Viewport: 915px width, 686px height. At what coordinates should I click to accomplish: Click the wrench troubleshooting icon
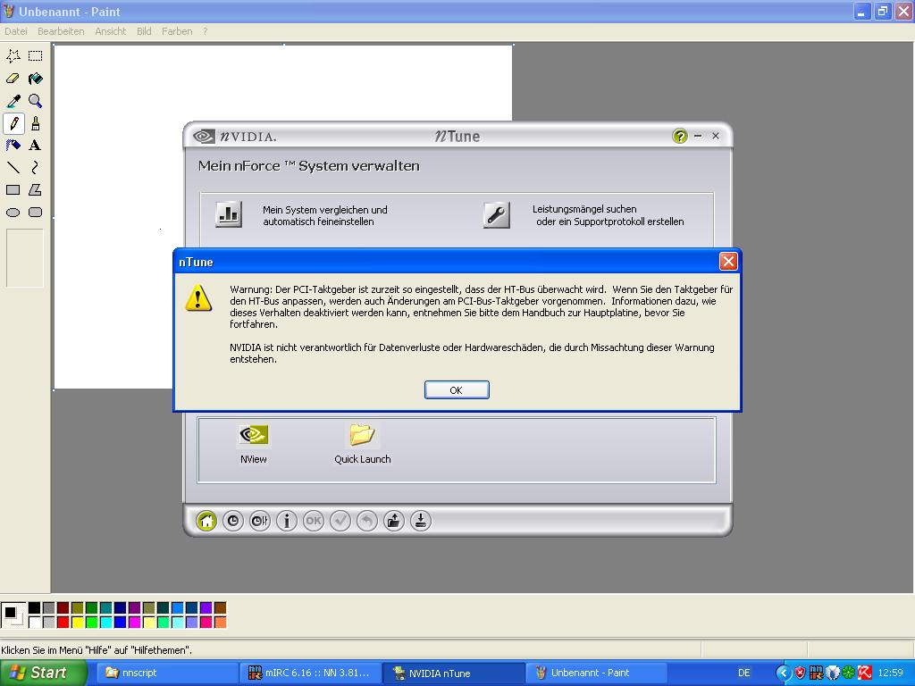point(497,214)
